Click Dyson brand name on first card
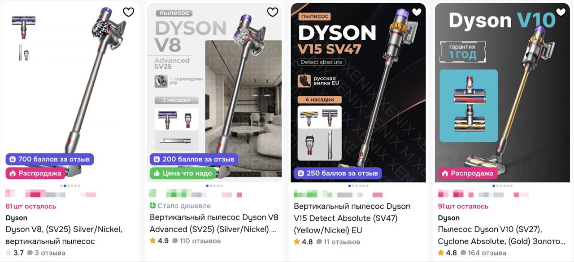The height and width of the screenshot is (262, 574). tap(17, 218)
